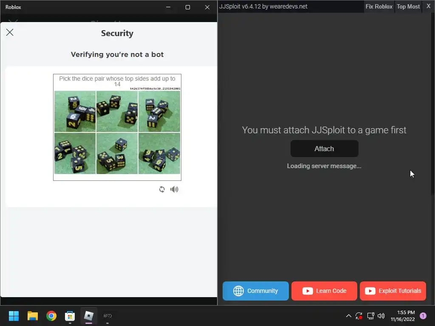Click the 'Security' dialog title
Image resolution: width=435 pixels, height=326 pixels.
pos(117,33)
